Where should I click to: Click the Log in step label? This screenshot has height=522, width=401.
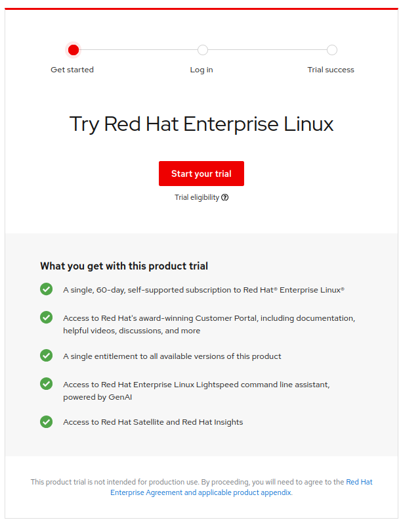coord(201,70)
